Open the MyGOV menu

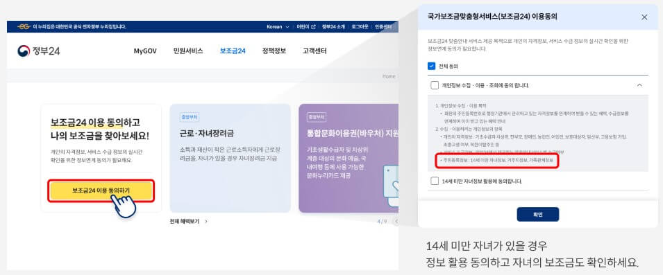[x=145, y=51]
